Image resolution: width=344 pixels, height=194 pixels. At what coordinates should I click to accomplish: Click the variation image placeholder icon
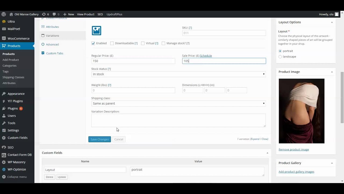point(96,30)
